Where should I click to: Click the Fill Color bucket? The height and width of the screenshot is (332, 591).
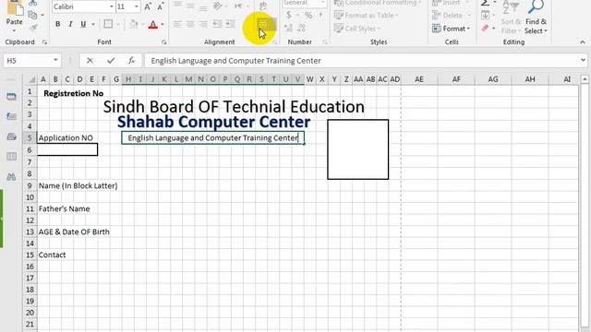pyautogui.click(x=133, y=24)
